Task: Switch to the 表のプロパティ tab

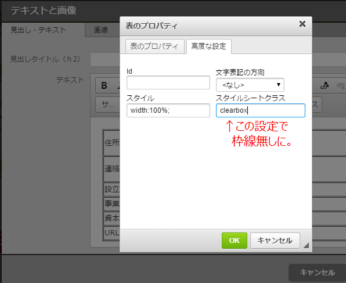Action: click(154, 46)
